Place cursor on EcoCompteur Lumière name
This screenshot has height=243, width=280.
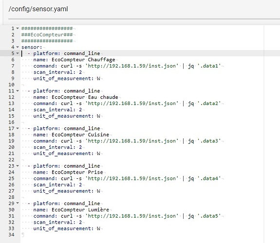(x=71, y=209)
